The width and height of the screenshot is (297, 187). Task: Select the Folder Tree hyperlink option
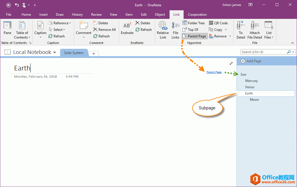coord(194,23)
